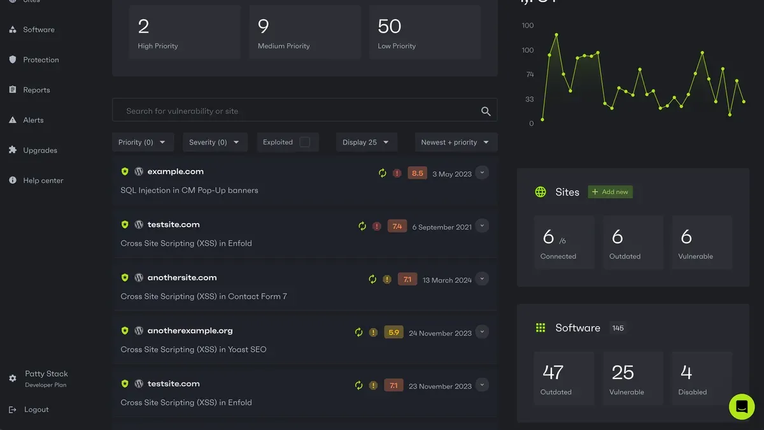This screenshot has height=430, width=764.
Task: Click the '13 March 2024' date
Action: pos(447,280)
